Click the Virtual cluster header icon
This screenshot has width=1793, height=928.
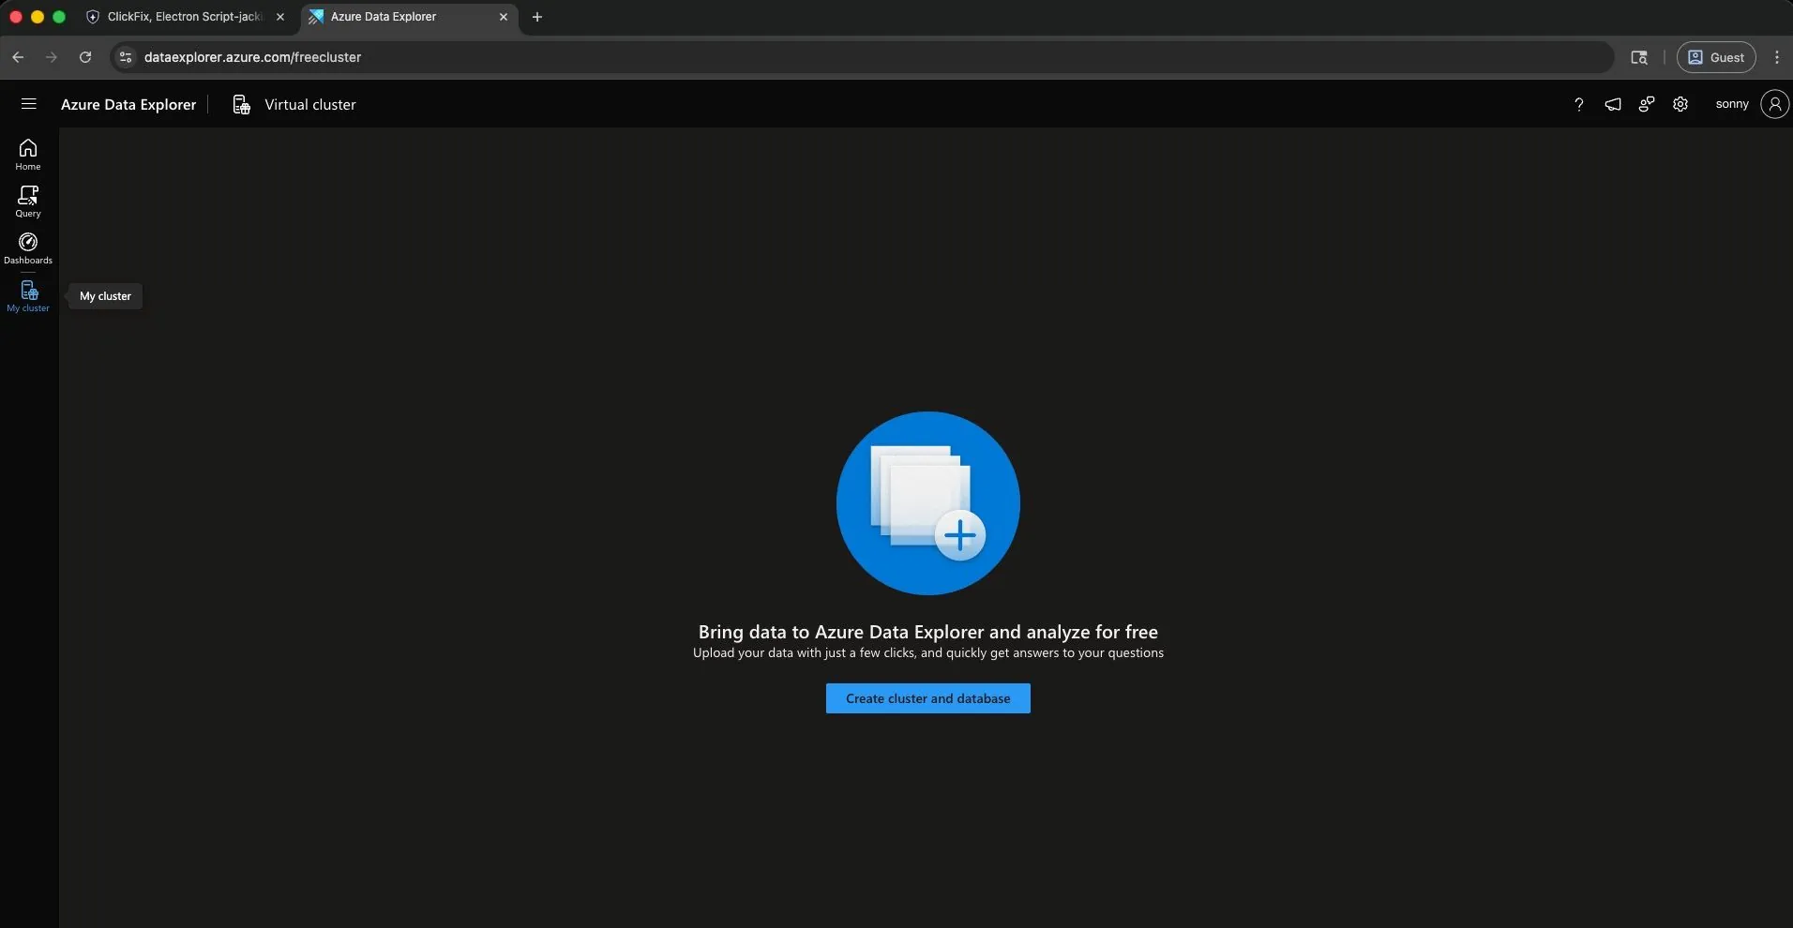point(241,104)
